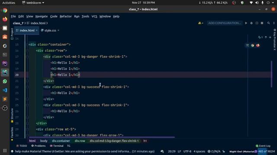
Task: Click div.container in bottom breadcrumb
Action: pyautogui.click(x=61, y=141)
